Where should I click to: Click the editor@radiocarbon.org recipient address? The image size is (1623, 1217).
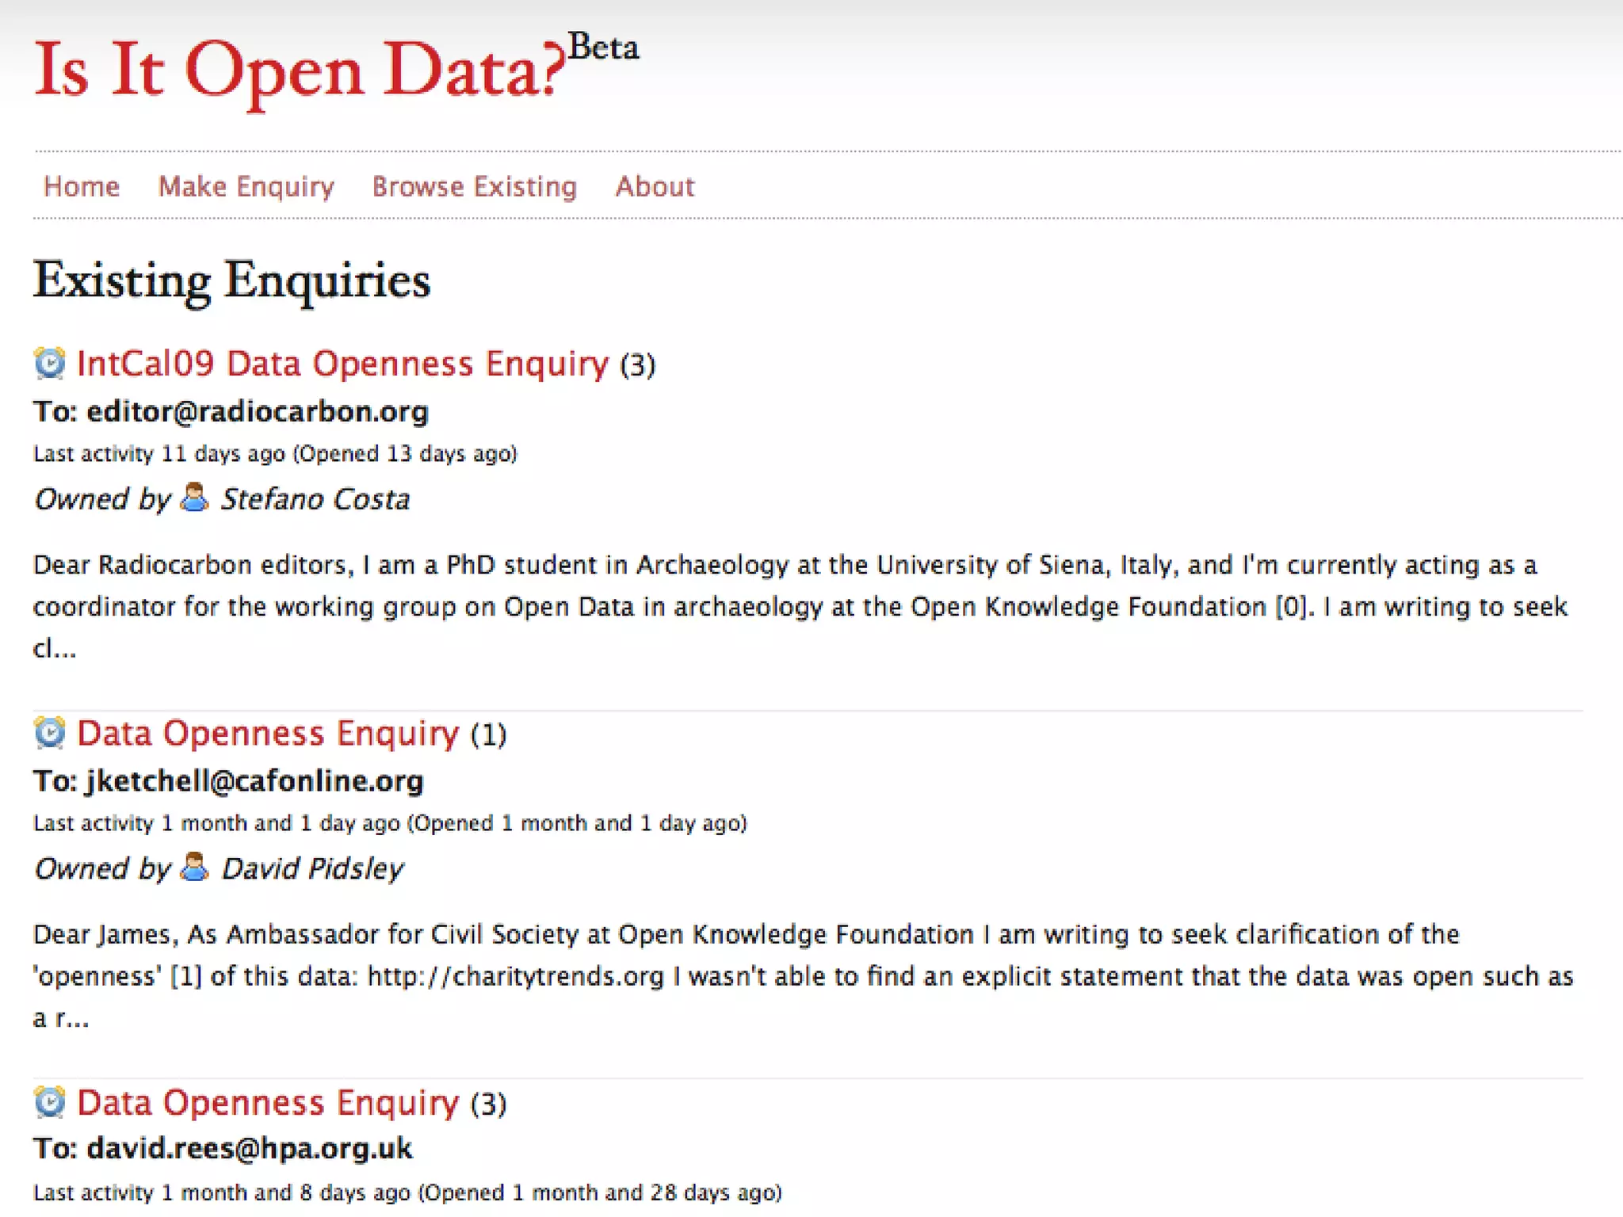tap(258, 411)
